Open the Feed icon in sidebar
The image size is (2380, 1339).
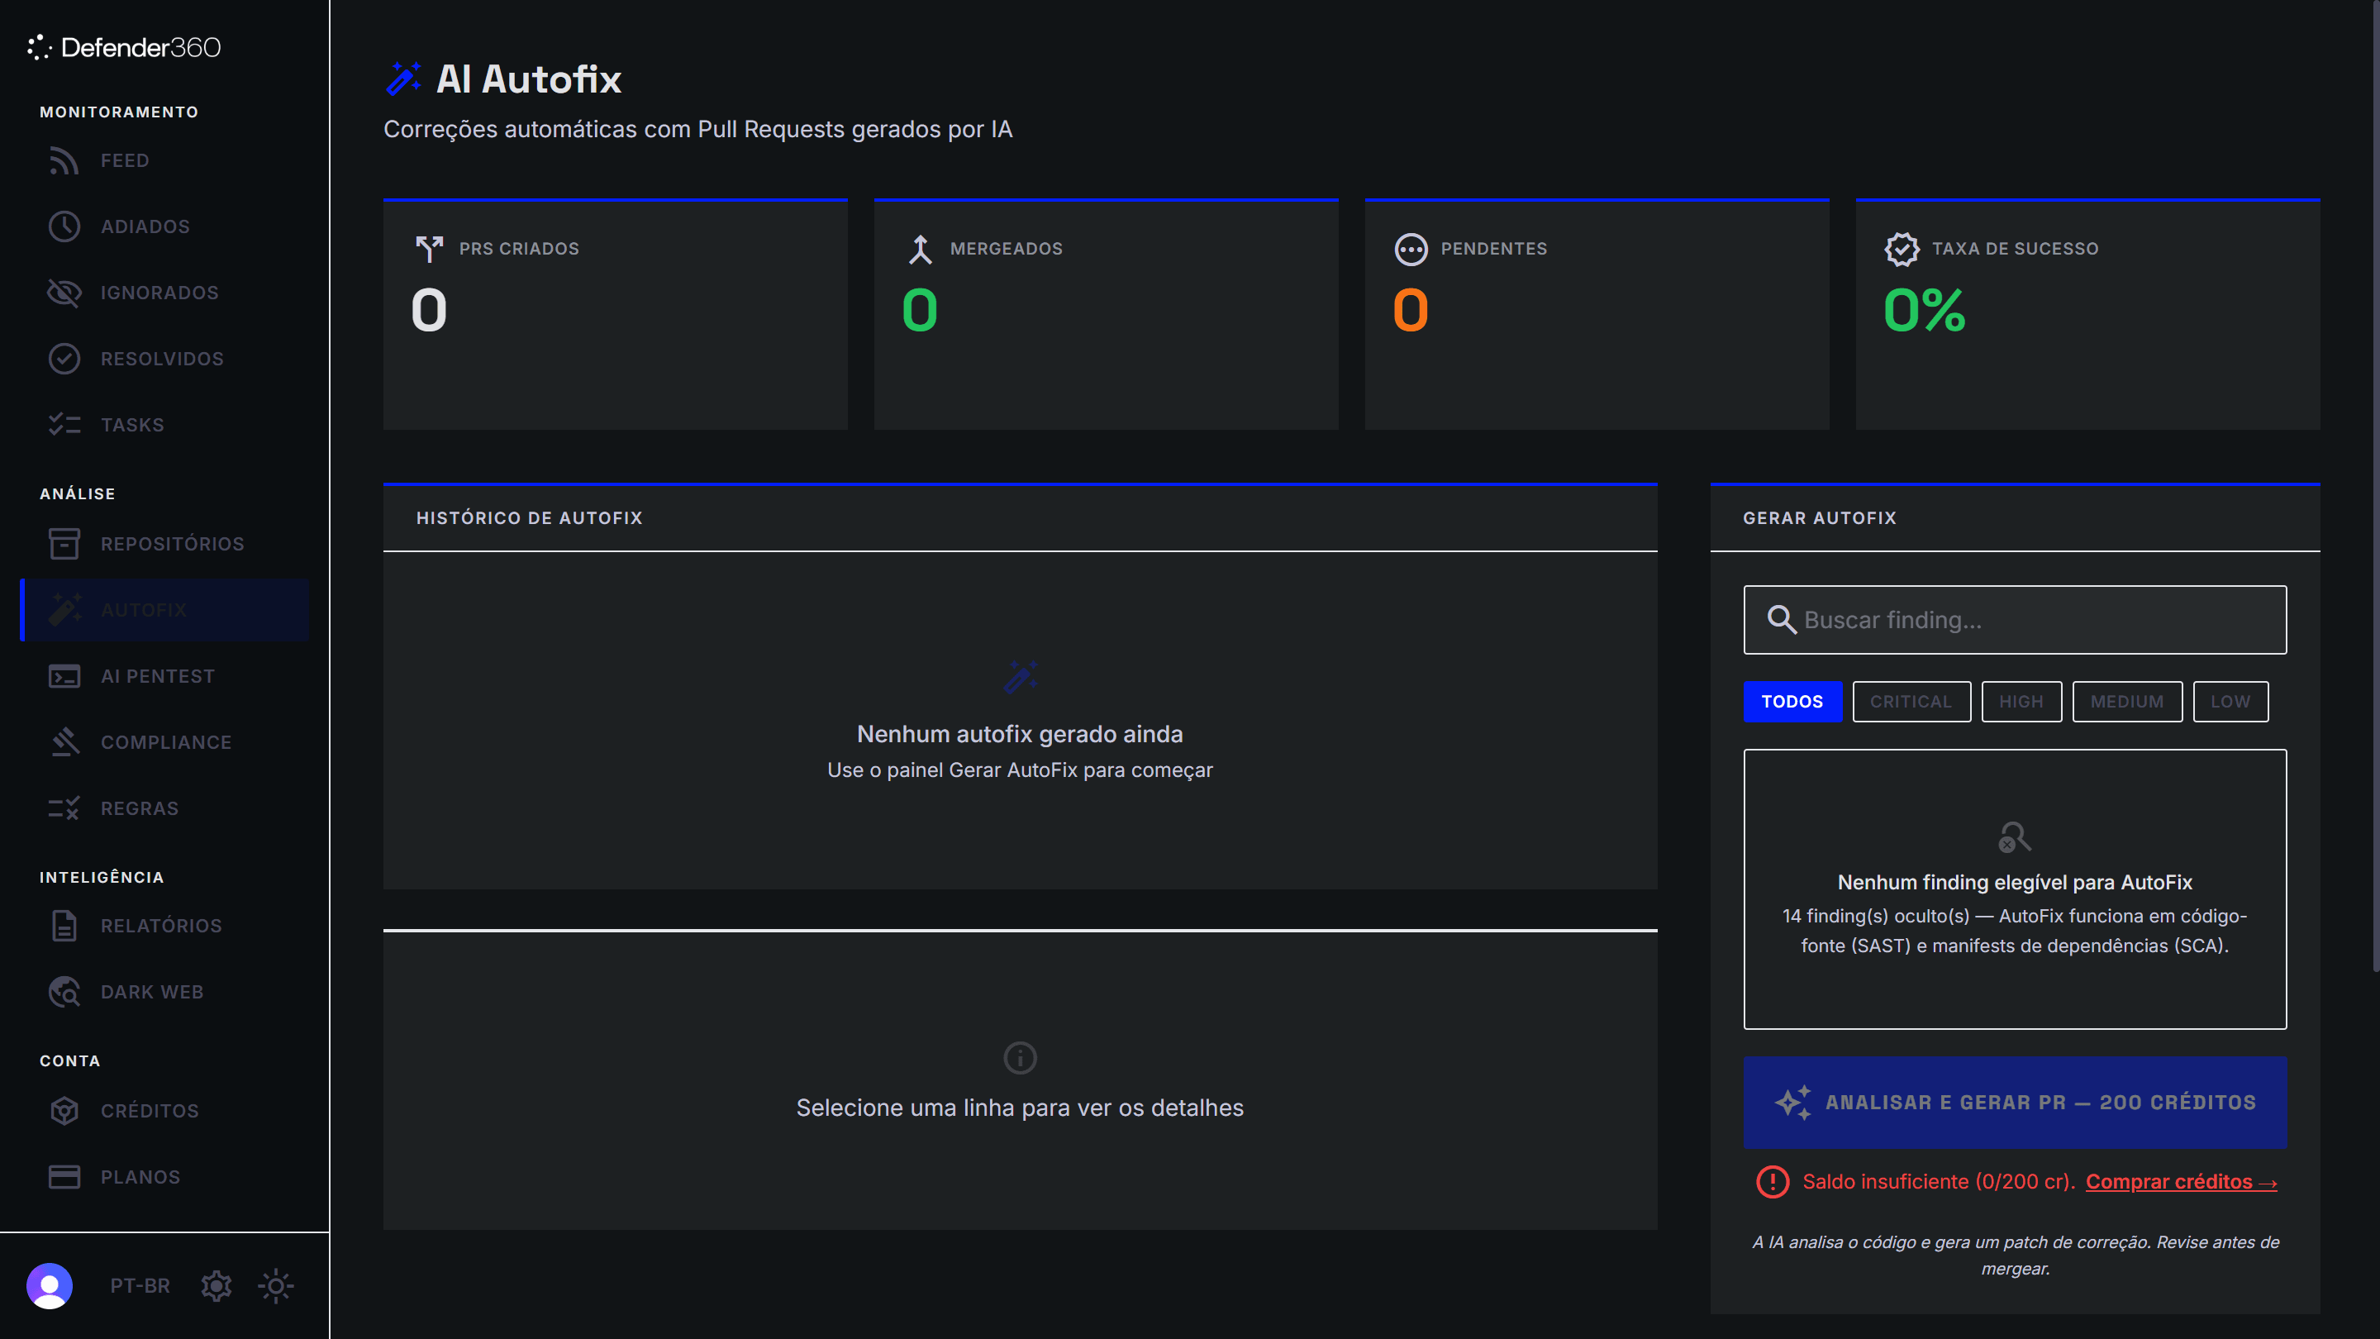(x=64, y=161)
